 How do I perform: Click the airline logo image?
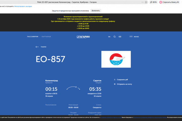(116, 59)
